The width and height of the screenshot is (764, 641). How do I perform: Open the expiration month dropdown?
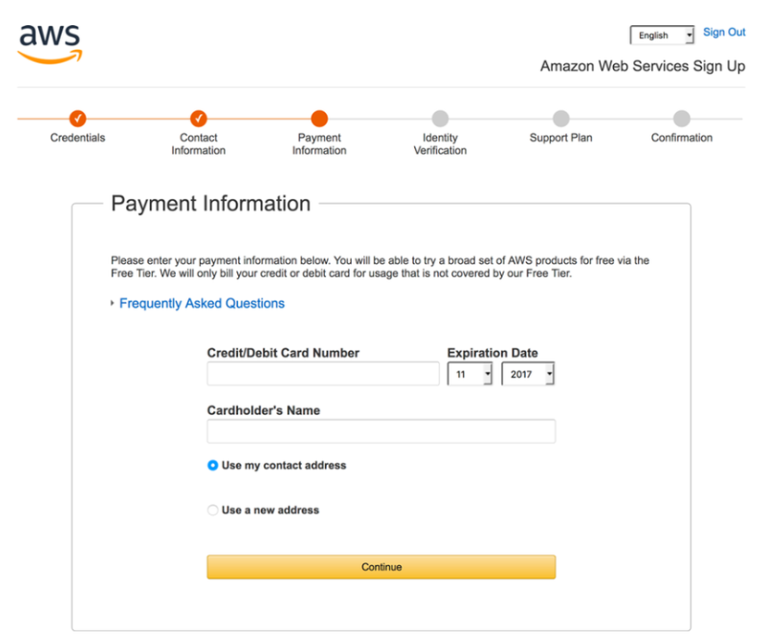pyautogui.click(x=470, y=375)
